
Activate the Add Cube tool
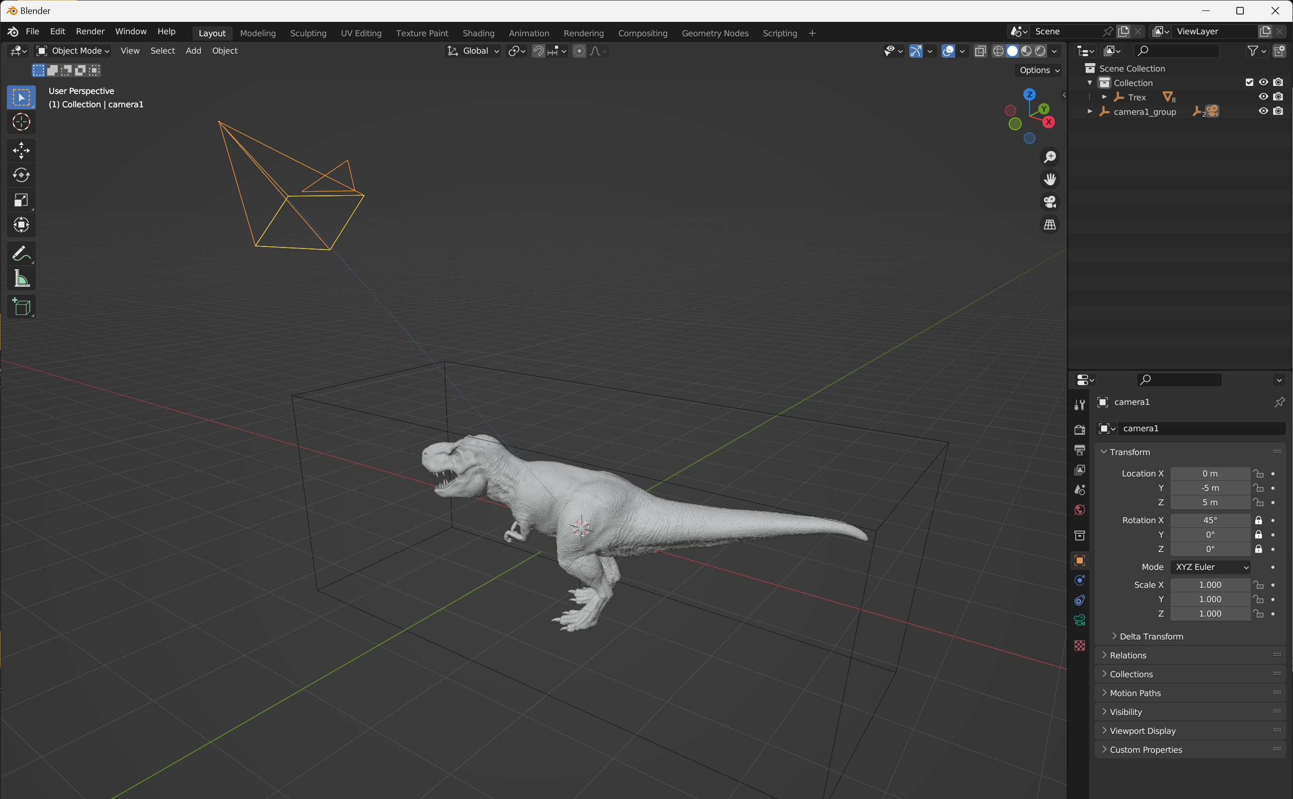(x=21, y=307)
